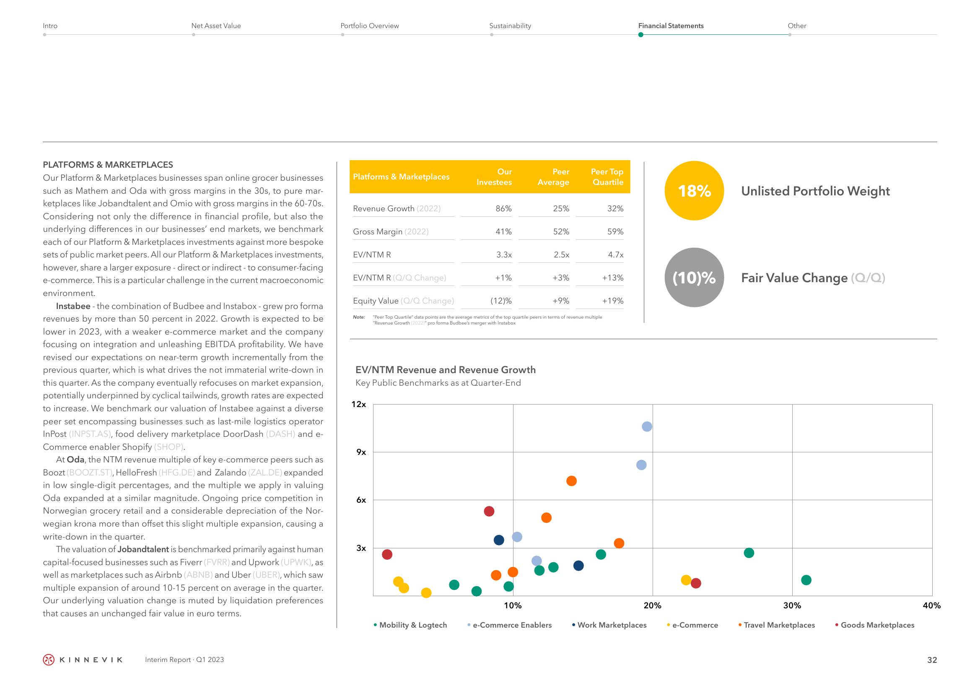The width and height of the screenshot is (980, 693).
Task: Click the Platforms & Marketplaces table header
Action: click(401, 177)
